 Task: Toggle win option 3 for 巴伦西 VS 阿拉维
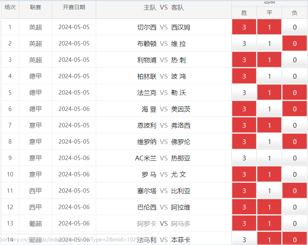click(244, 207)
